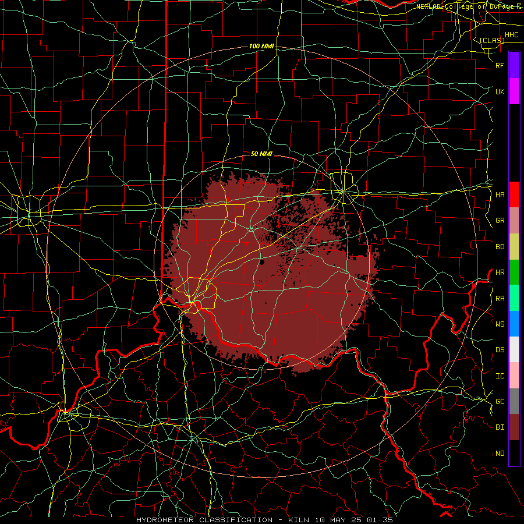The width and height of the screenshot is (524, 524).
Task: Click the 'ND' legend label
Action: [500, 453]
